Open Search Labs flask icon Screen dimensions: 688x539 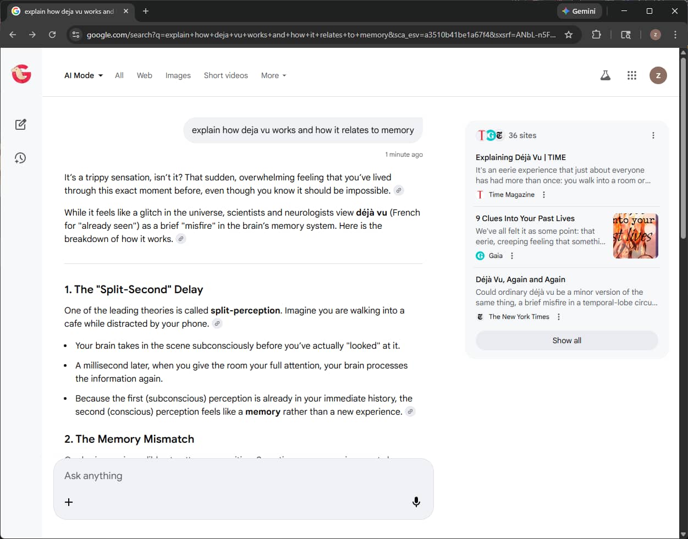605,75
